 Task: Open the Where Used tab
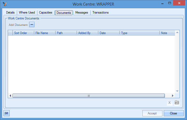tap(27, 13)
